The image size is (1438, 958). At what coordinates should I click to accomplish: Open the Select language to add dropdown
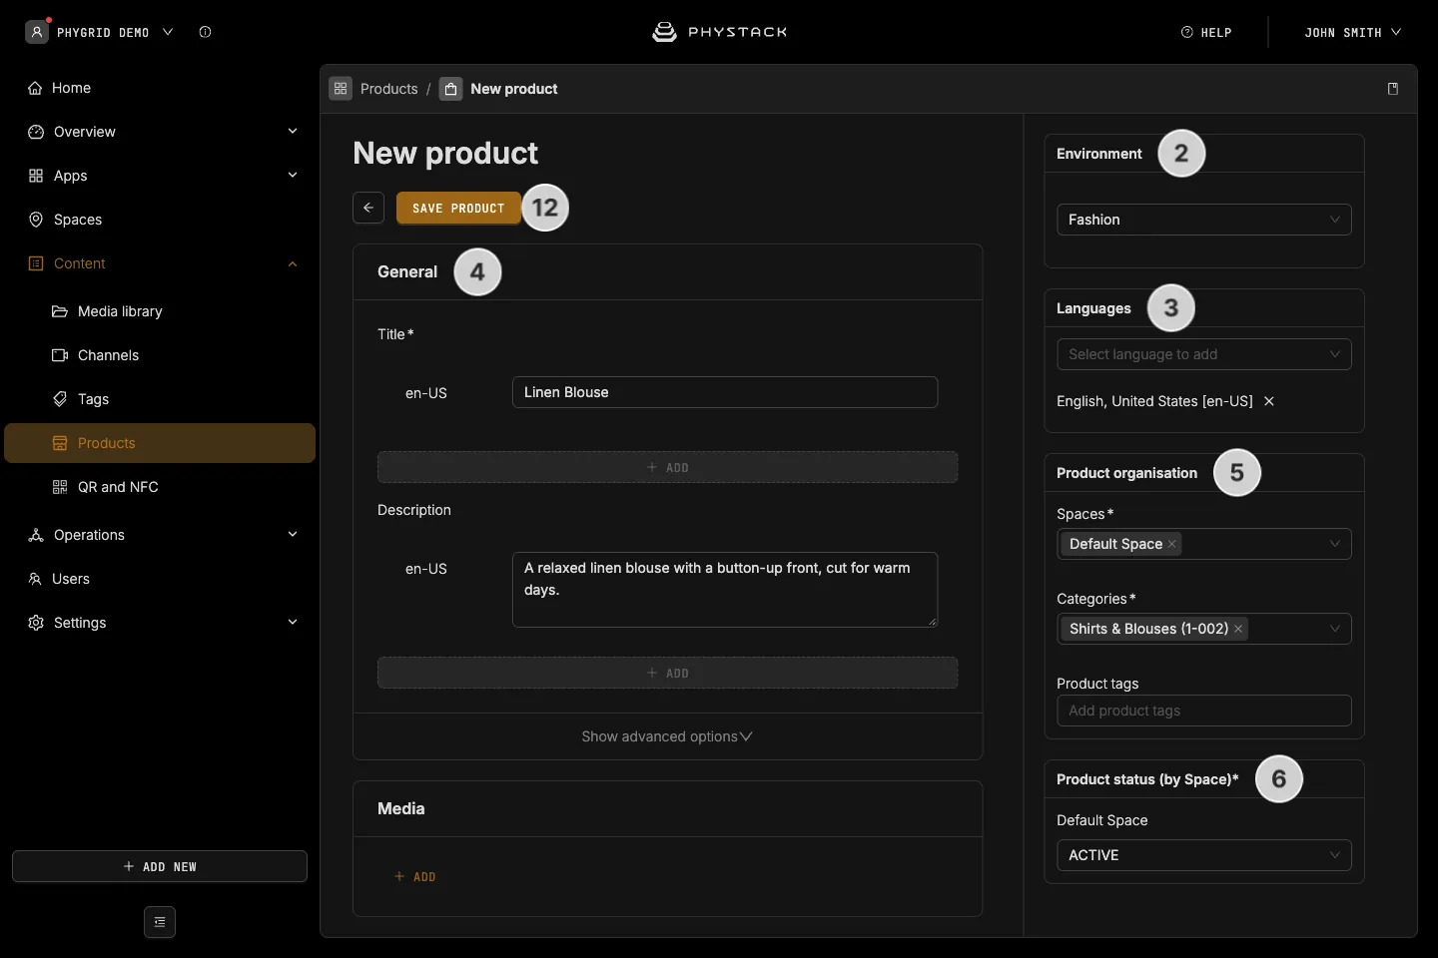point(1204,354)
